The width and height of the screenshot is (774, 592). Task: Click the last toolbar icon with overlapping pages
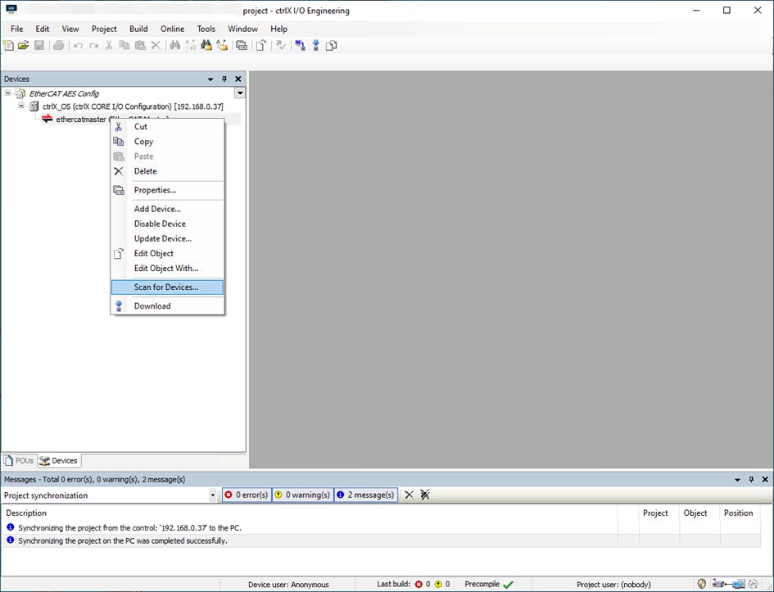tap(332, 45)
